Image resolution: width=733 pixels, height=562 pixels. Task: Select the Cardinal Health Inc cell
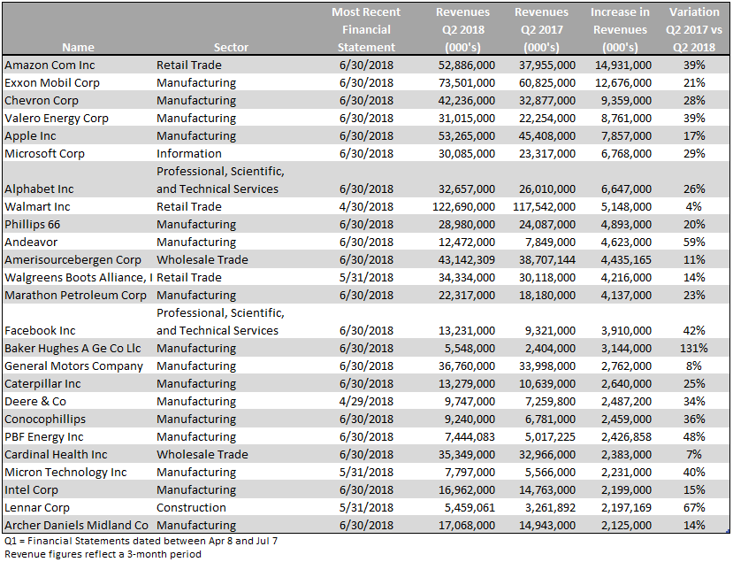pos(56,454)
